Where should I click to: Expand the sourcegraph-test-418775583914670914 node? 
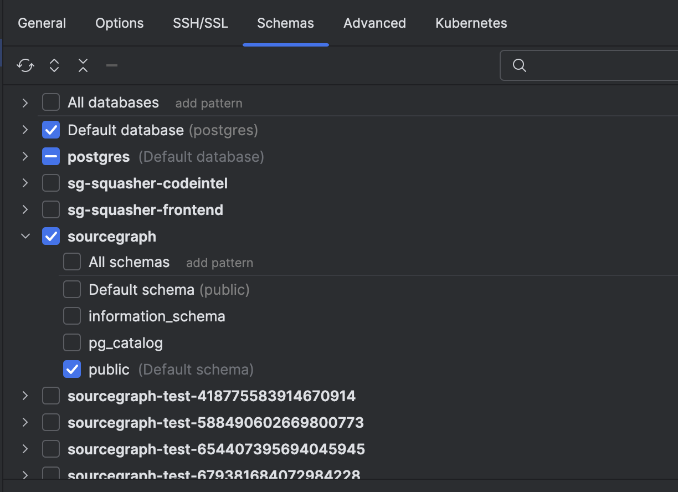click(x=25, y=396)
